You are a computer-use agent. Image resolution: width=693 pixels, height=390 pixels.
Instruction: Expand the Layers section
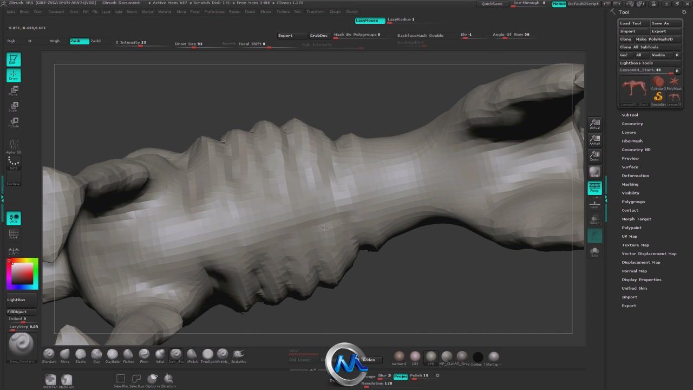click(629, 132)
